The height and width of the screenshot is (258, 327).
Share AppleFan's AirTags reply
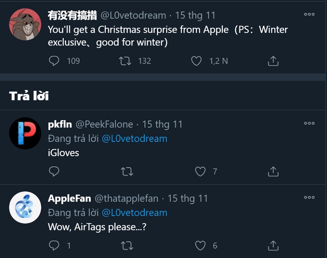click(x=273, y=245)
